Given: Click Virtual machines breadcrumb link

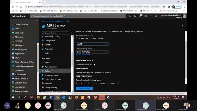Looking at the screenshot, I should (x=56, y=21).
